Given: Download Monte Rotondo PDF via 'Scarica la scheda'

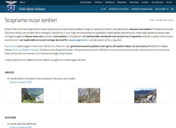Looking at the screenshot, I should tap(21, 82).
